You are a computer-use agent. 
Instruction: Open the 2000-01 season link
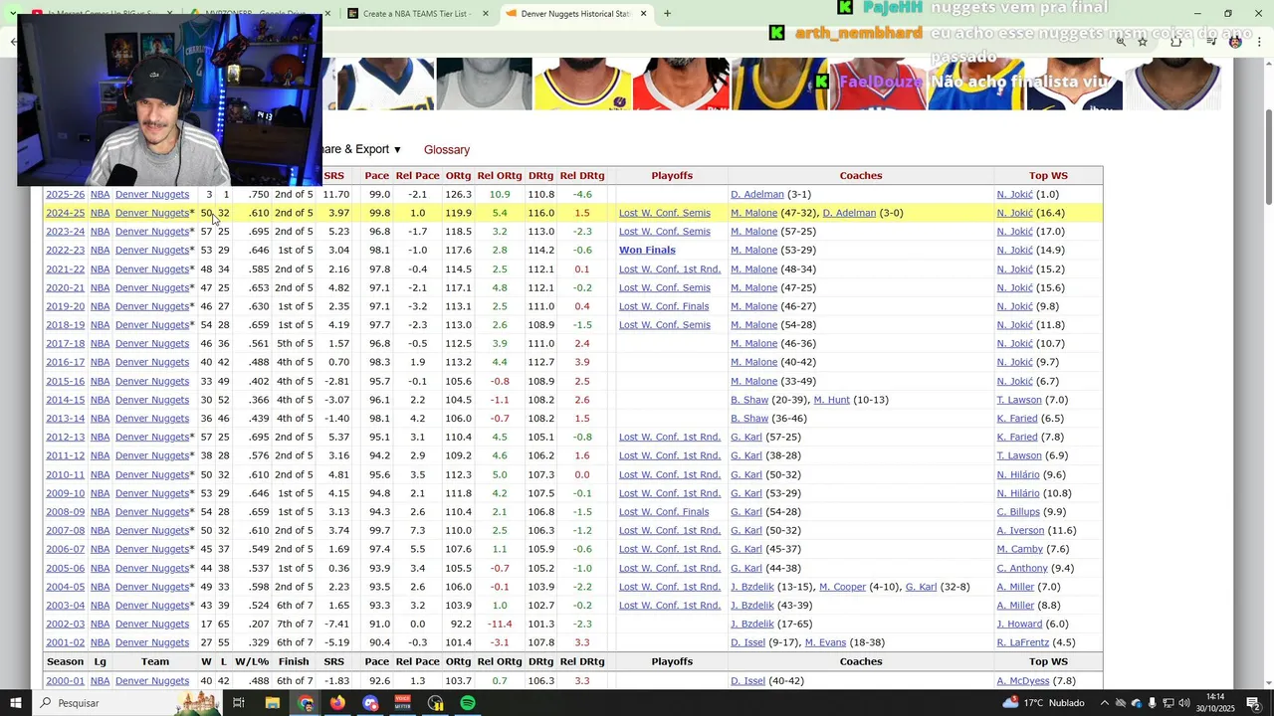(66, 680)
